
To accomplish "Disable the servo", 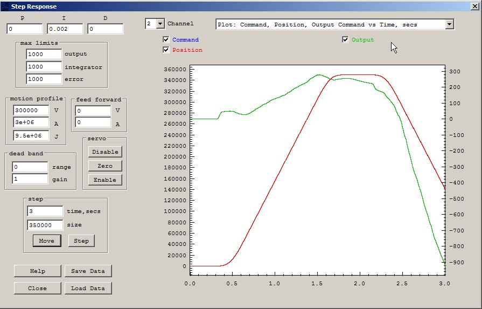I will [x=105, y=152].
